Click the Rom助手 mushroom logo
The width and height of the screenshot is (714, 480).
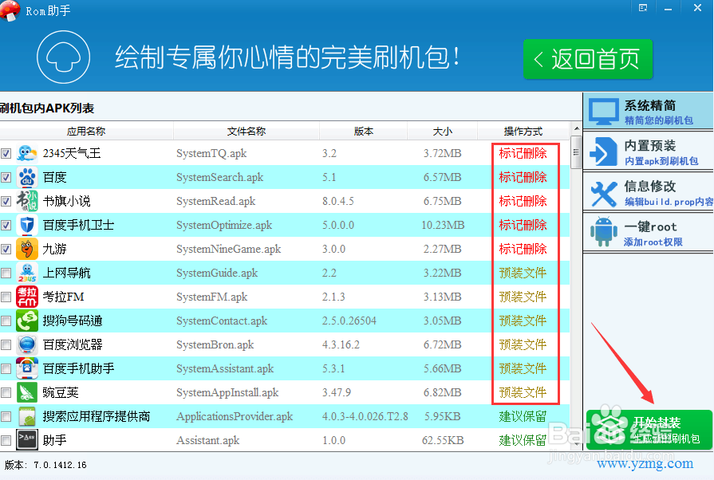[10, 10]
